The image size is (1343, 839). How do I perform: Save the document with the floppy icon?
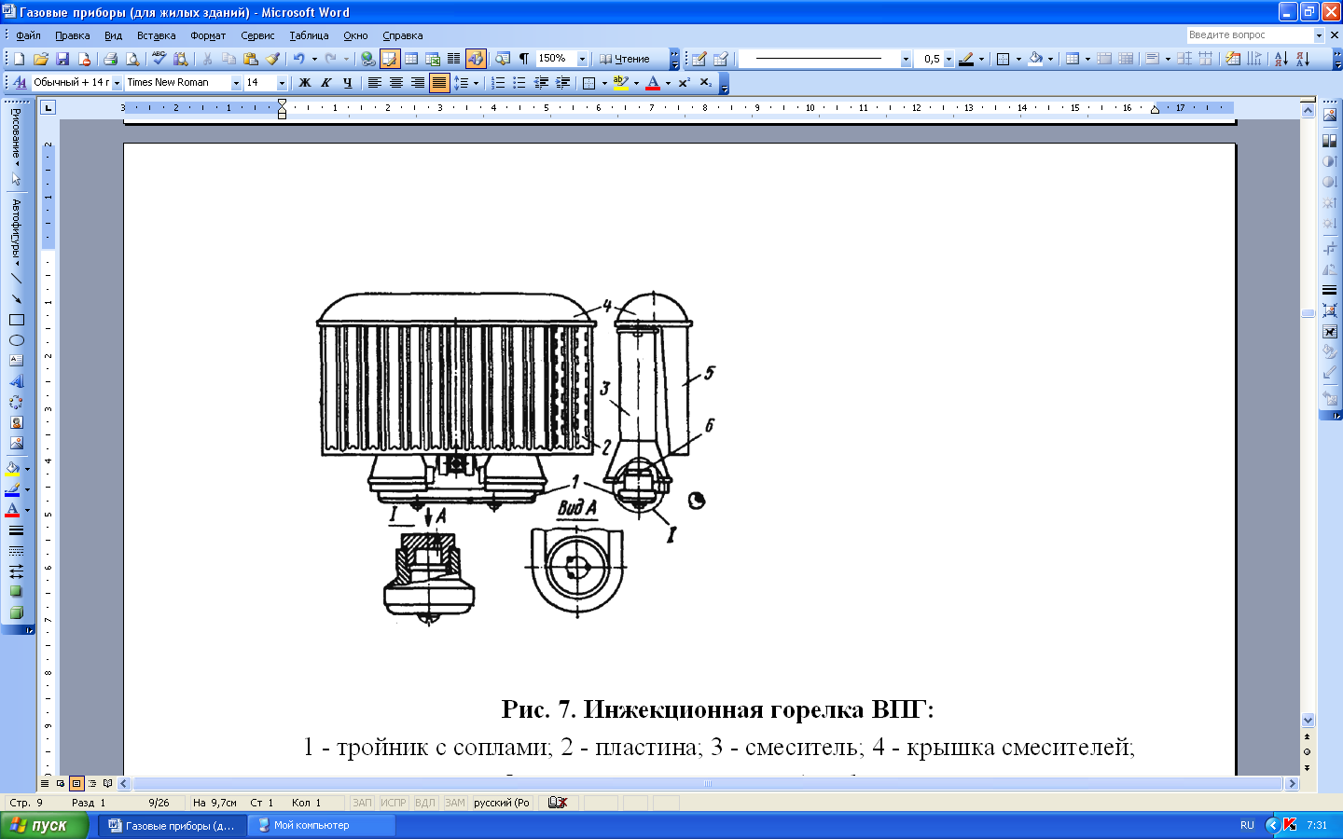pyautogui.click(x=62, y=59)
